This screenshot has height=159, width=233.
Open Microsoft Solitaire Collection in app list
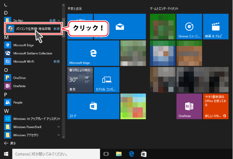[32, 53]
